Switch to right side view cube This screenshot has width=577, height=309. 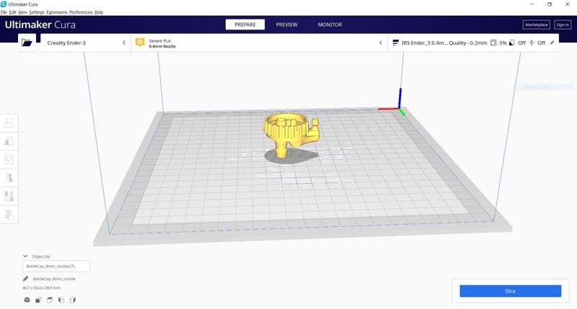pos(73,300)
